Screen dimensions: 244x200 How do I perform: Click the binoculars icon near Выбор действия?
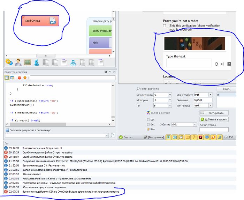pos(148,113)
